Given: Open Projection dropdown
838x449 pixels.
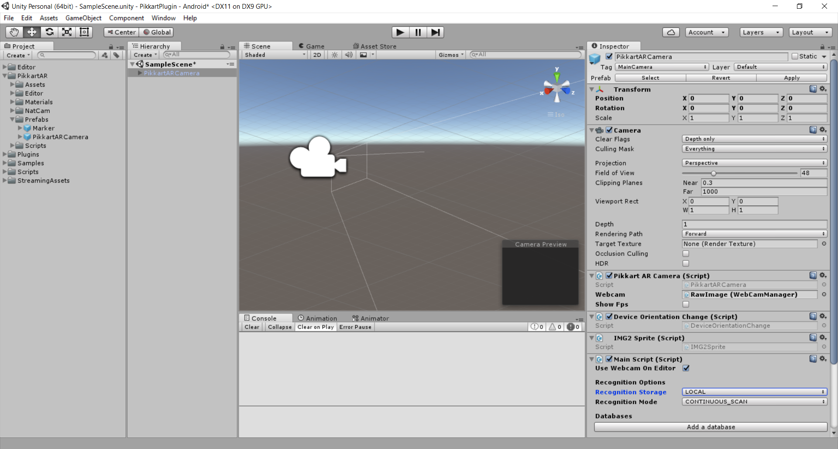Looking at the screenshot, I should (754, 163).
